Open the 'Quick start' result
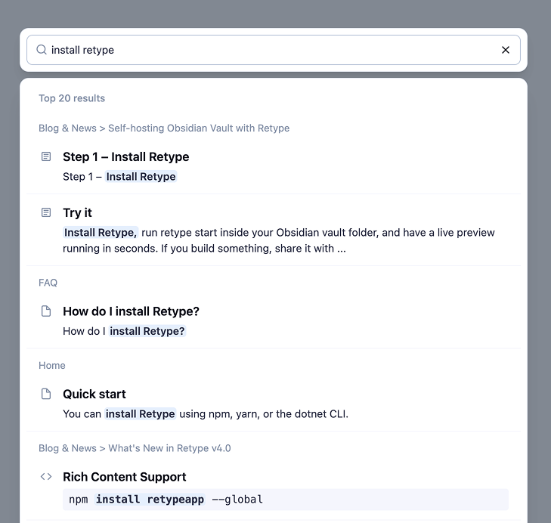The height and width of the screenshot is (523, 551). [94, 395]
